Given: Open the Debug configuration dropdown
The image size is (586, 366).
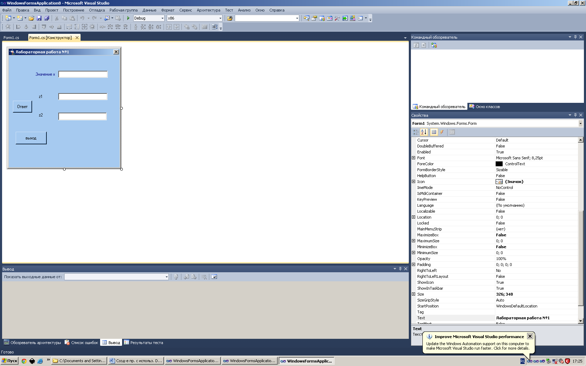Looking at the screenshot, I should 162,18.
